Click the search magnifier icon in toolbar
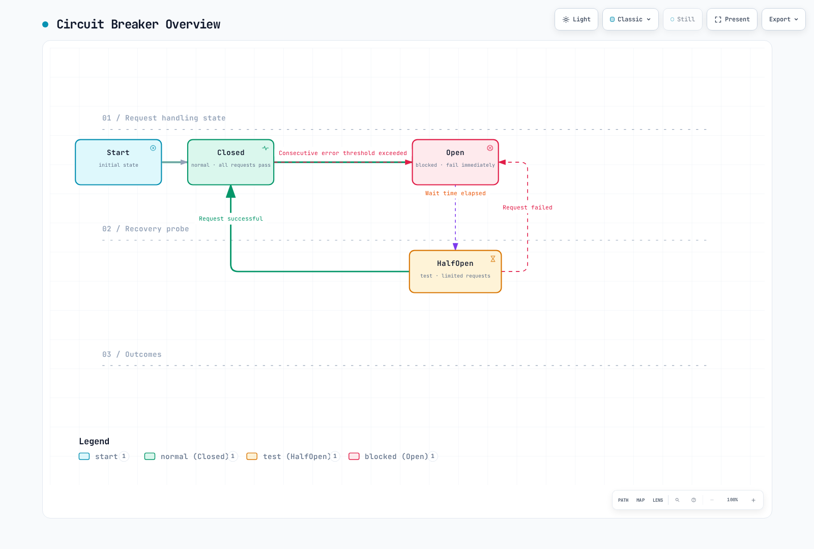814x549 pixels. [677, 500]
